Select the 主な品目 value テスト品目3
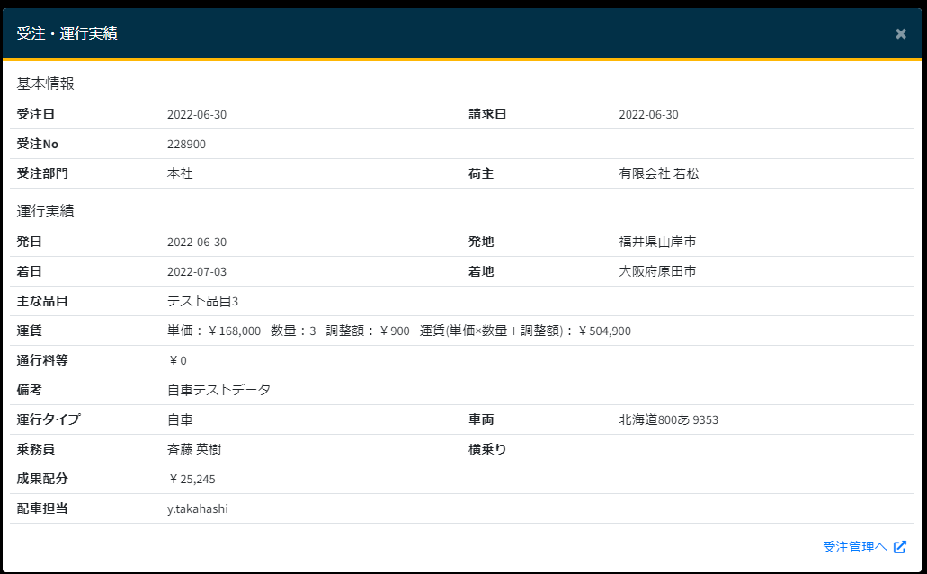 point(202,302)
